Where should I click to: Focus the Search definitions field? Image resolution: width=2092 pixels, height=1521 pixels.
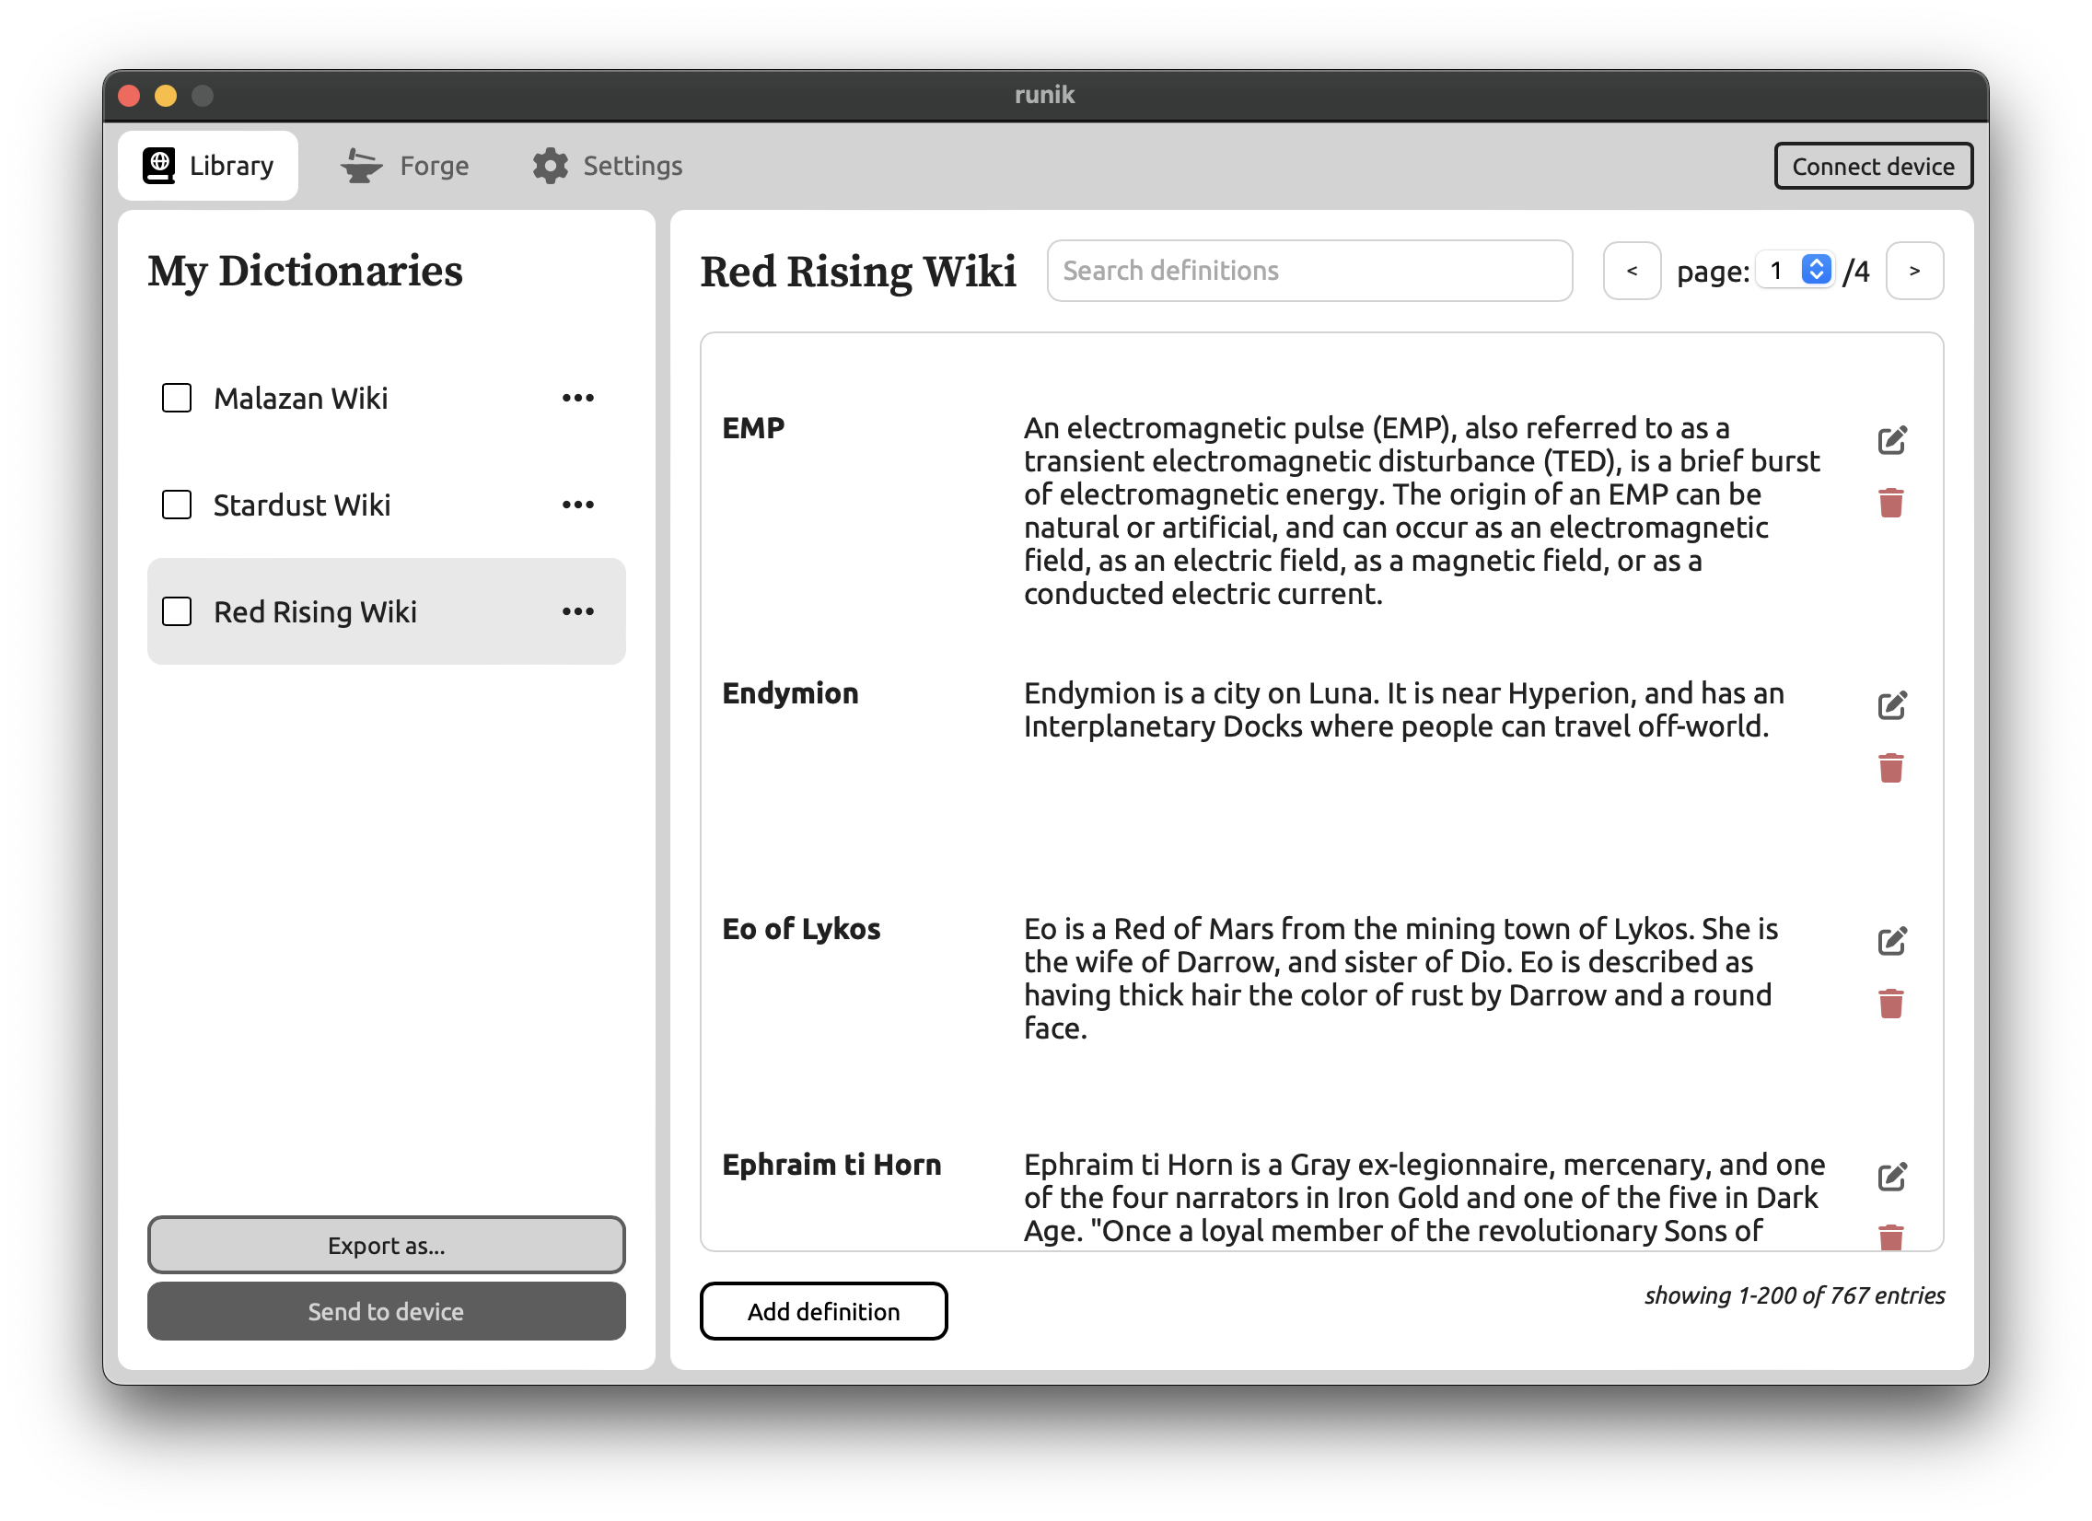[x=1309, y=272]
